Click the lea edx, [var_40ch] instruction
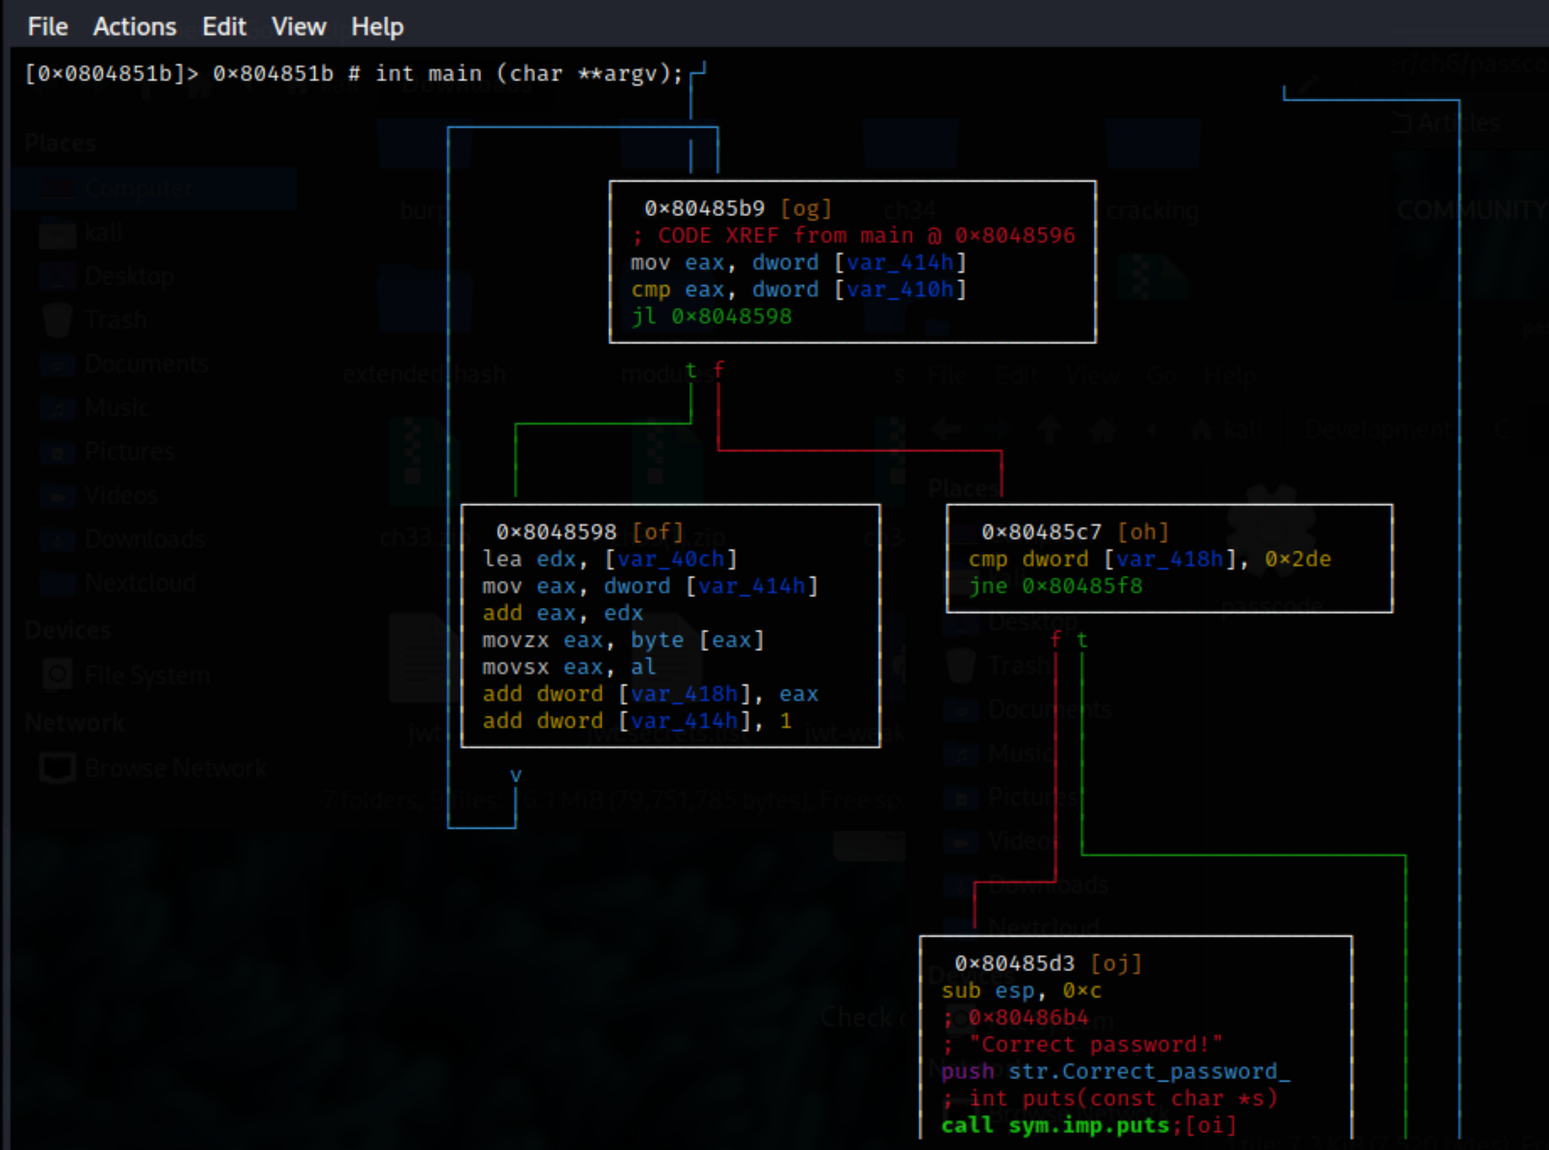 pos(609,559)
